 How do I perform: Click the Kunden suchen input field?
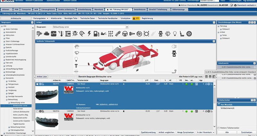coord(209,1)
